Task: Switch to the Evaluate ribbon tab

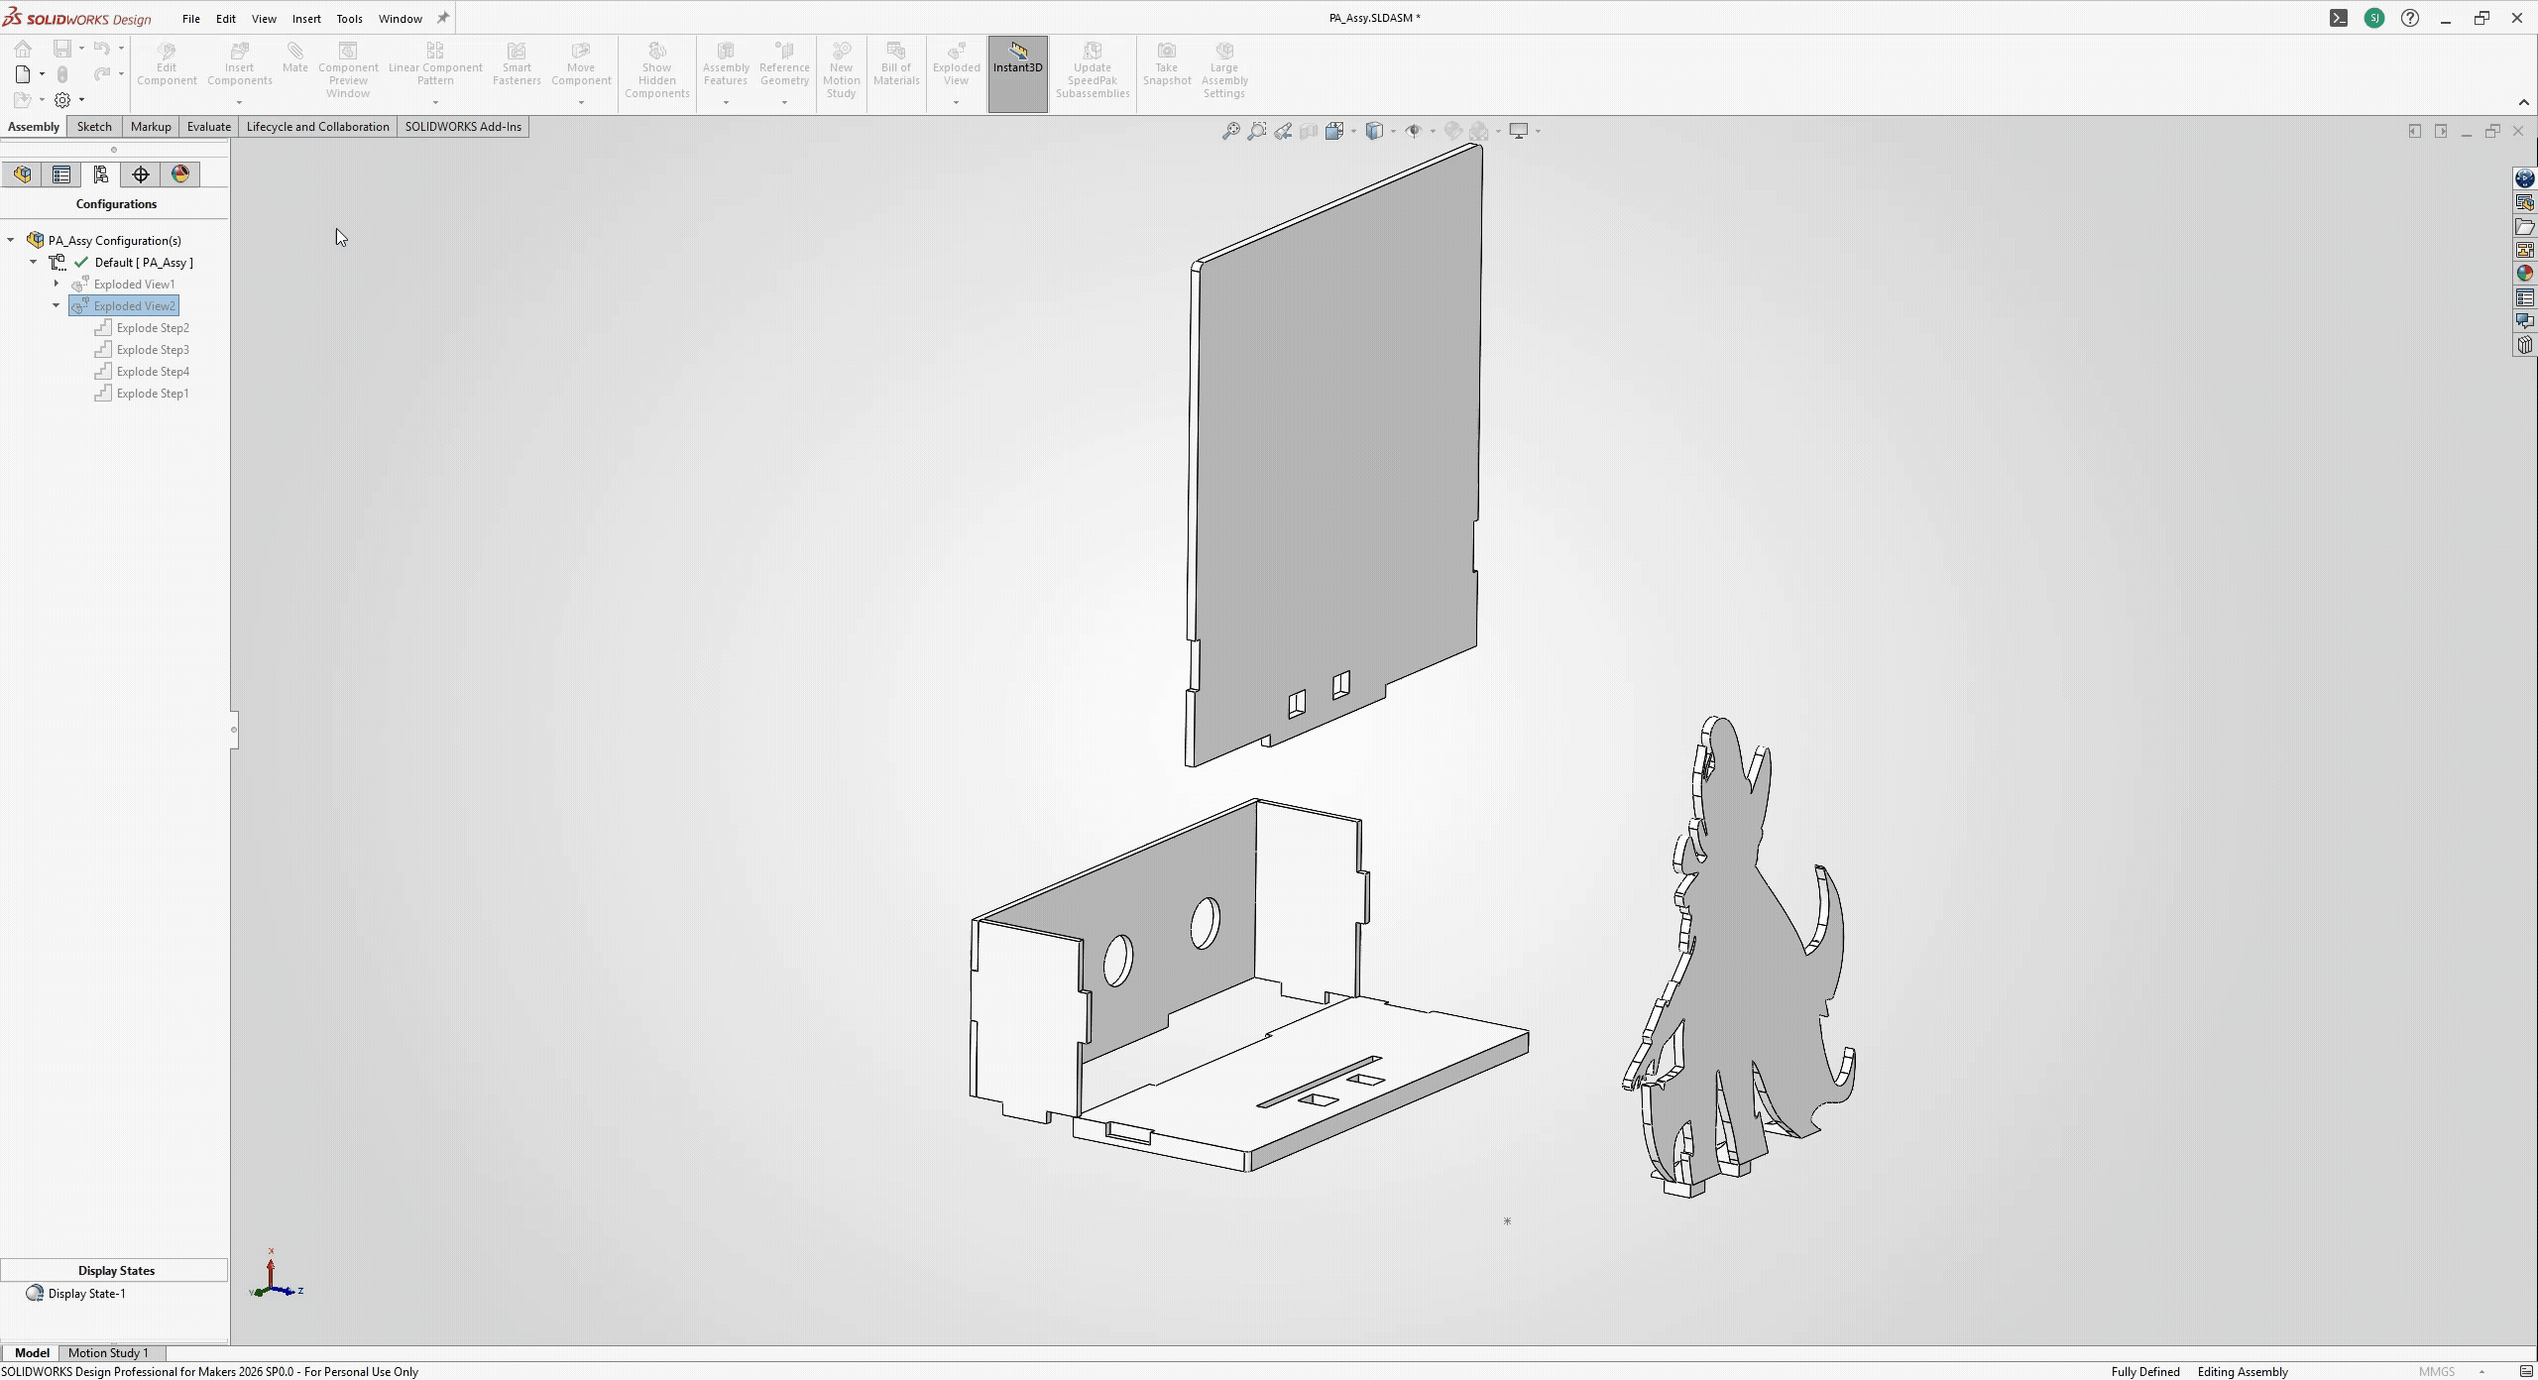Action: point(208,127)
